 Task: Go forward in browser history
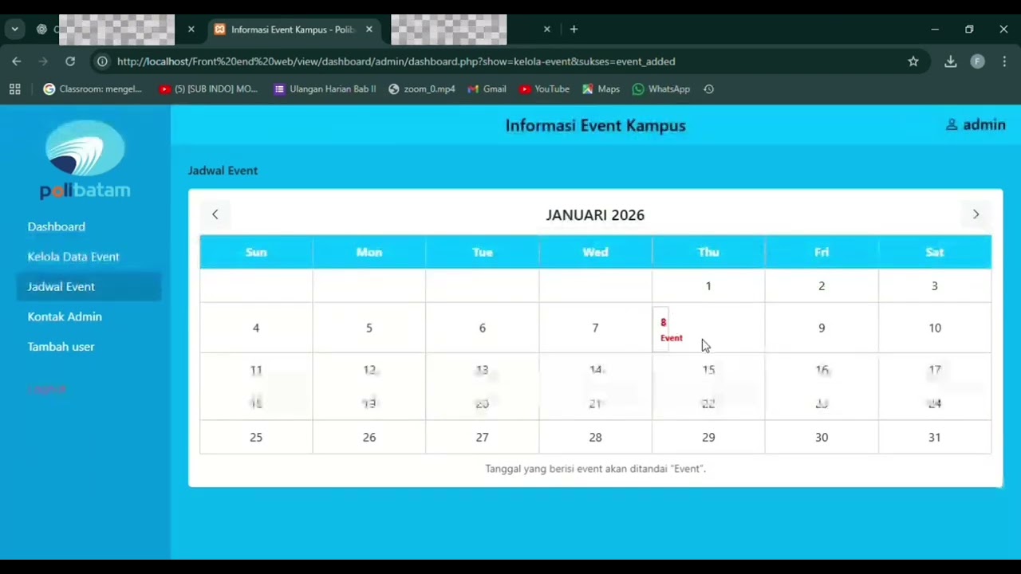43,61
